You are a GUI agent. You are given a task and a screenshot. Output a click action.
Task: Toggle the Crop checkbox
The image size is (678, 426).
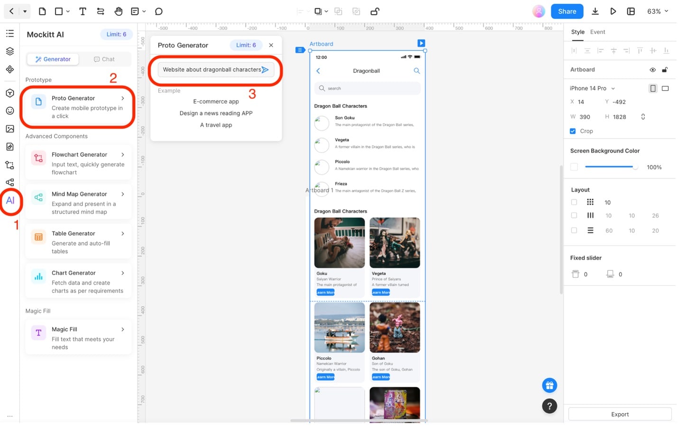(573, 131)
